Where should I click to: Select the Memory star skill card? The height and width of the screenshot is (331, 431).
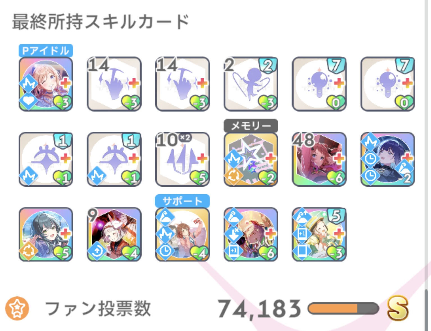251,159
